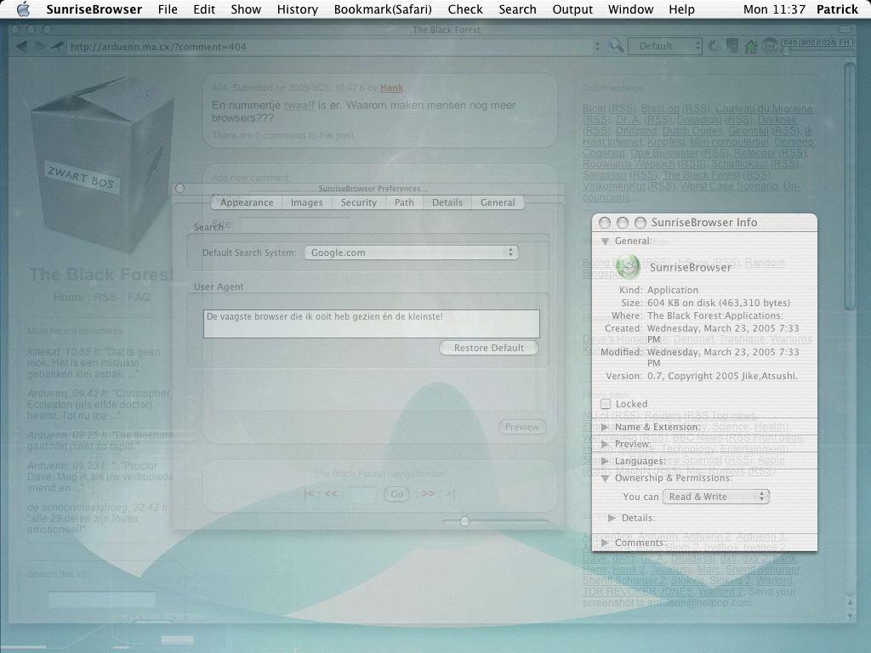Screen dimensions: 871x653
Task: Open the File menu
Action: 168,9
